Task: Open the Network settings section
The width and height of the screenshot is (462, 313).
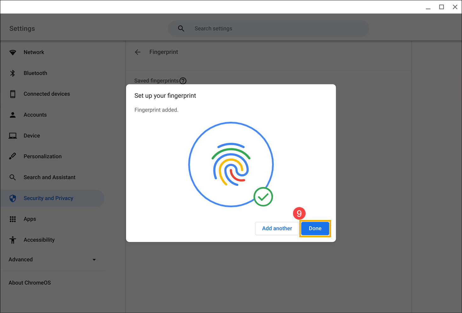Action: click(x=52, y=52)
